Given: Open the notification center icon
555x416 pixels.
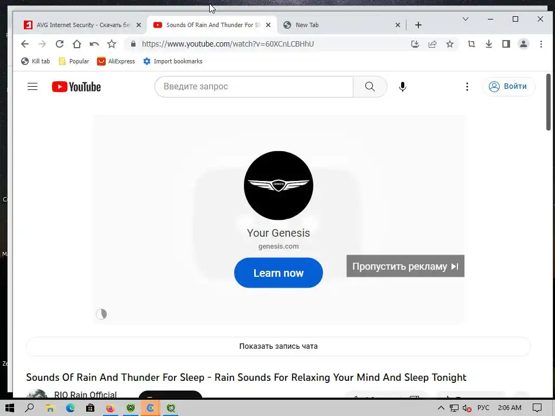Looking at the screenshot, I should pyautogui.click(x=537, y=408).
